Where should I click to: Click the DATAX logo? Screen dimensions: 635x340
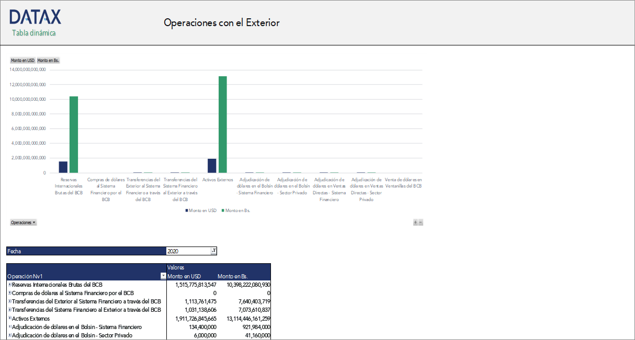click(x=35, y=17)
